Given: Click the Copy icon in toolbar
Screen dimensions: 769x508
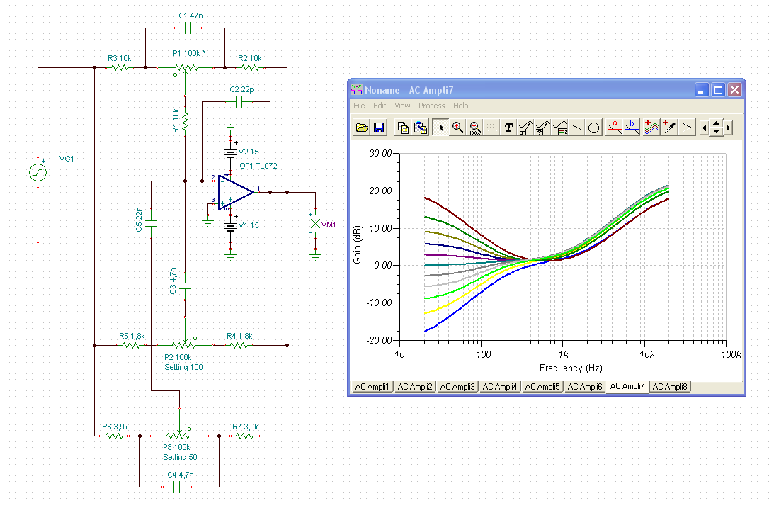Looking at the screenshot, I should coord(403,128).
